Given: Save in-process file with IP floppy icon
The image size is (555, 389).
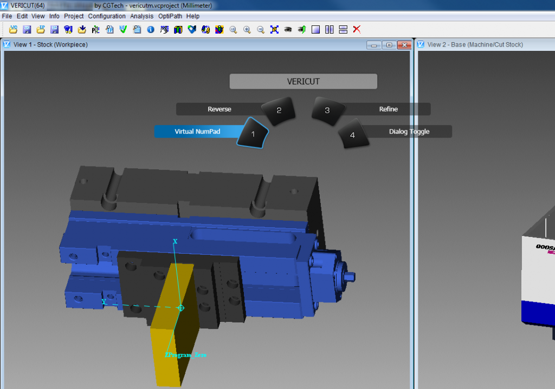Looking at the screenshot, I should tap(55, 30).
